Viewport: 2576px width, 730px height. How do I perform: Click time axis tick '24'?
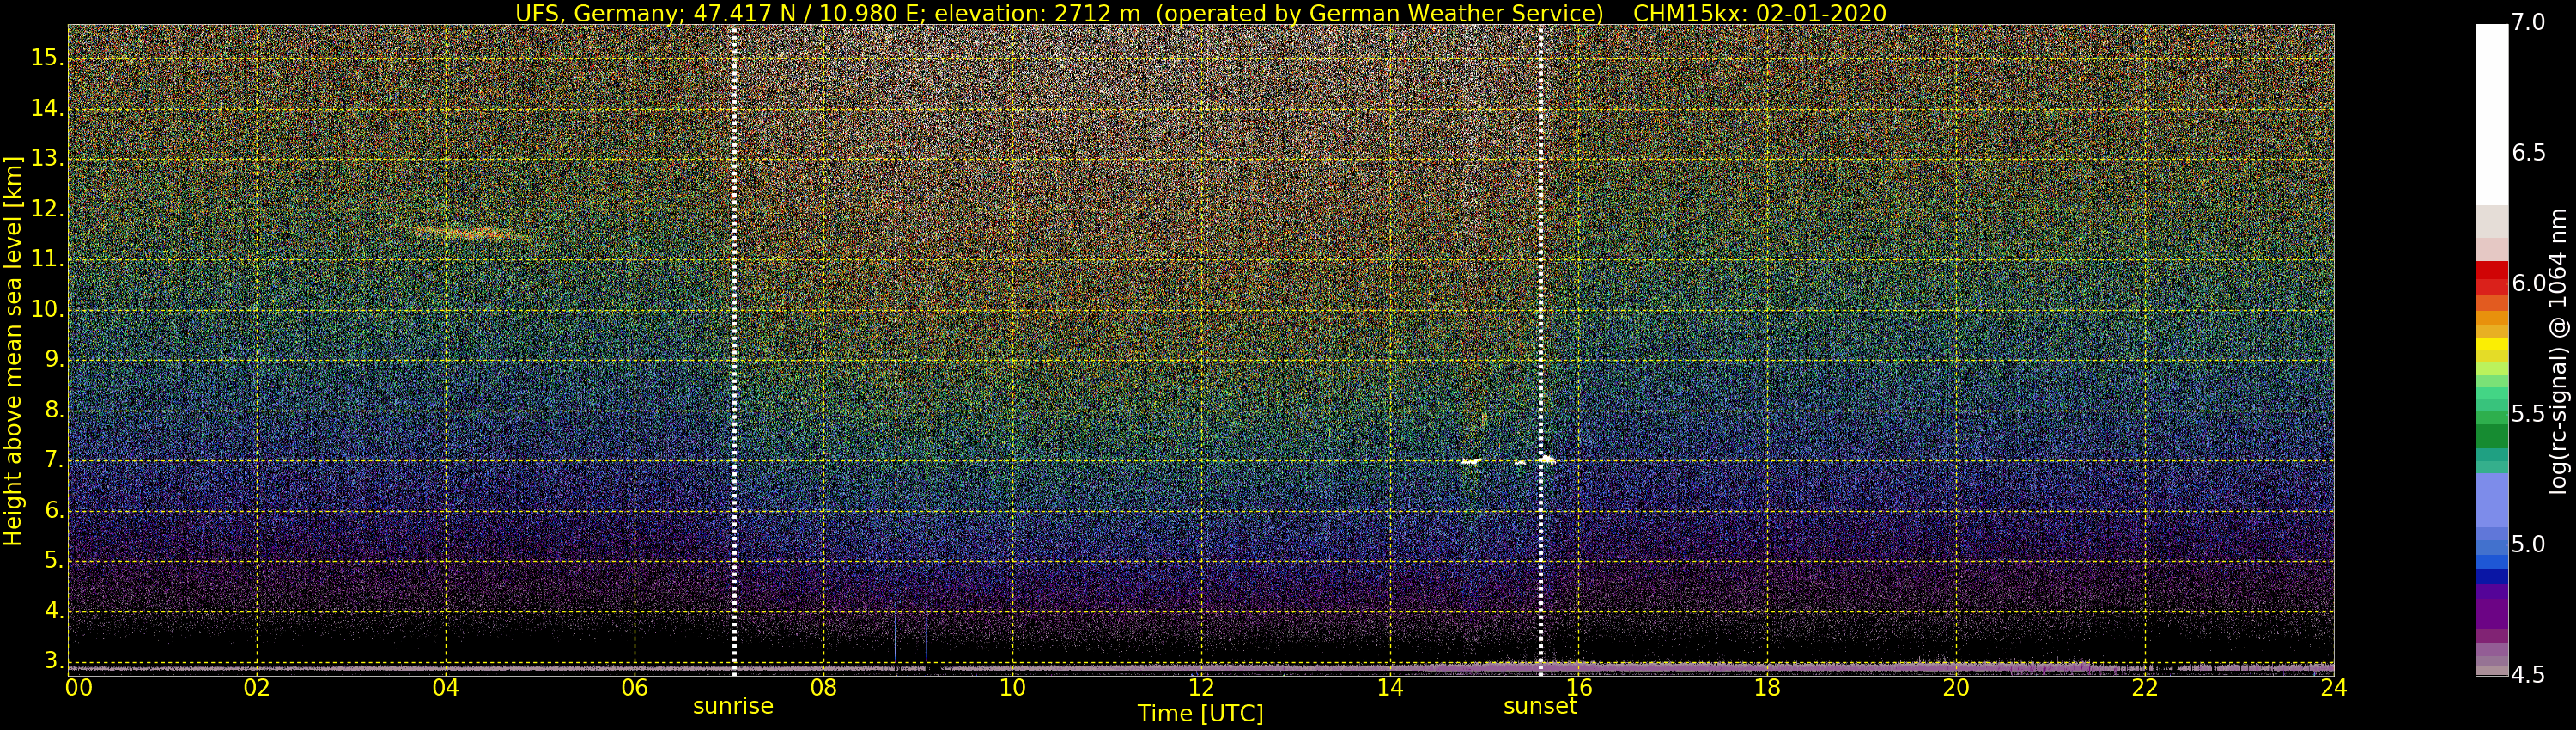point(2333,688)
